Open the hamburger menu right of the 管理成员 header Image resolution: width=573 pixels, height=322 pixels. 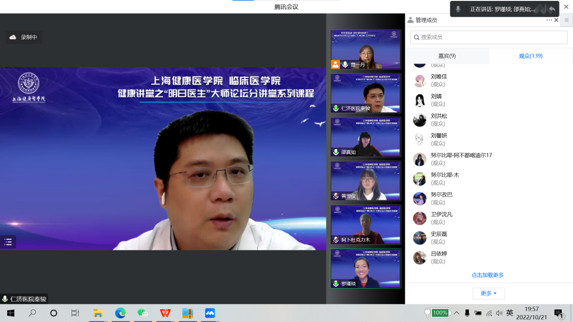click(566, 20)
